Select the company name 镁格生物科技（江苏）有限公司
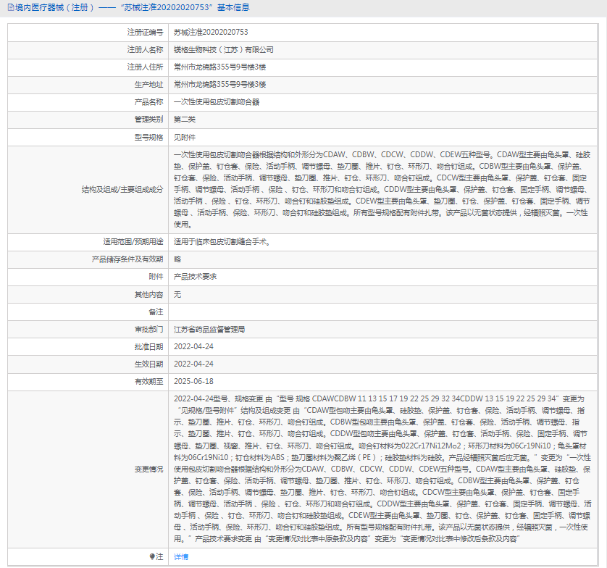 [x=223, y=49]
